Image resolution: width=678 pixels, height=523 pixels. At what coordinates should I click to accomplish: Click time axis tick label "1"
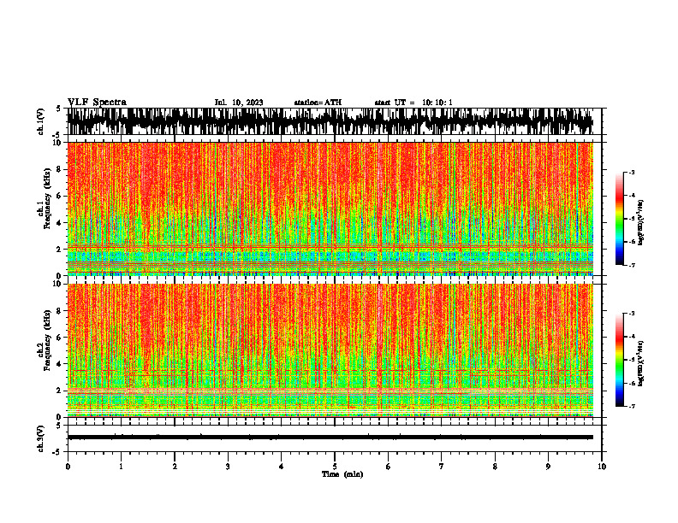(121, 467)
